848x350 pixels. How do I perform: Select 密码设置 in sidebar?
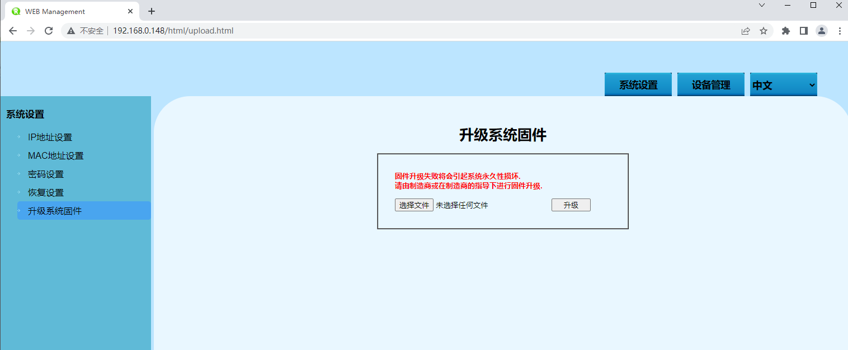coord(46,174)
